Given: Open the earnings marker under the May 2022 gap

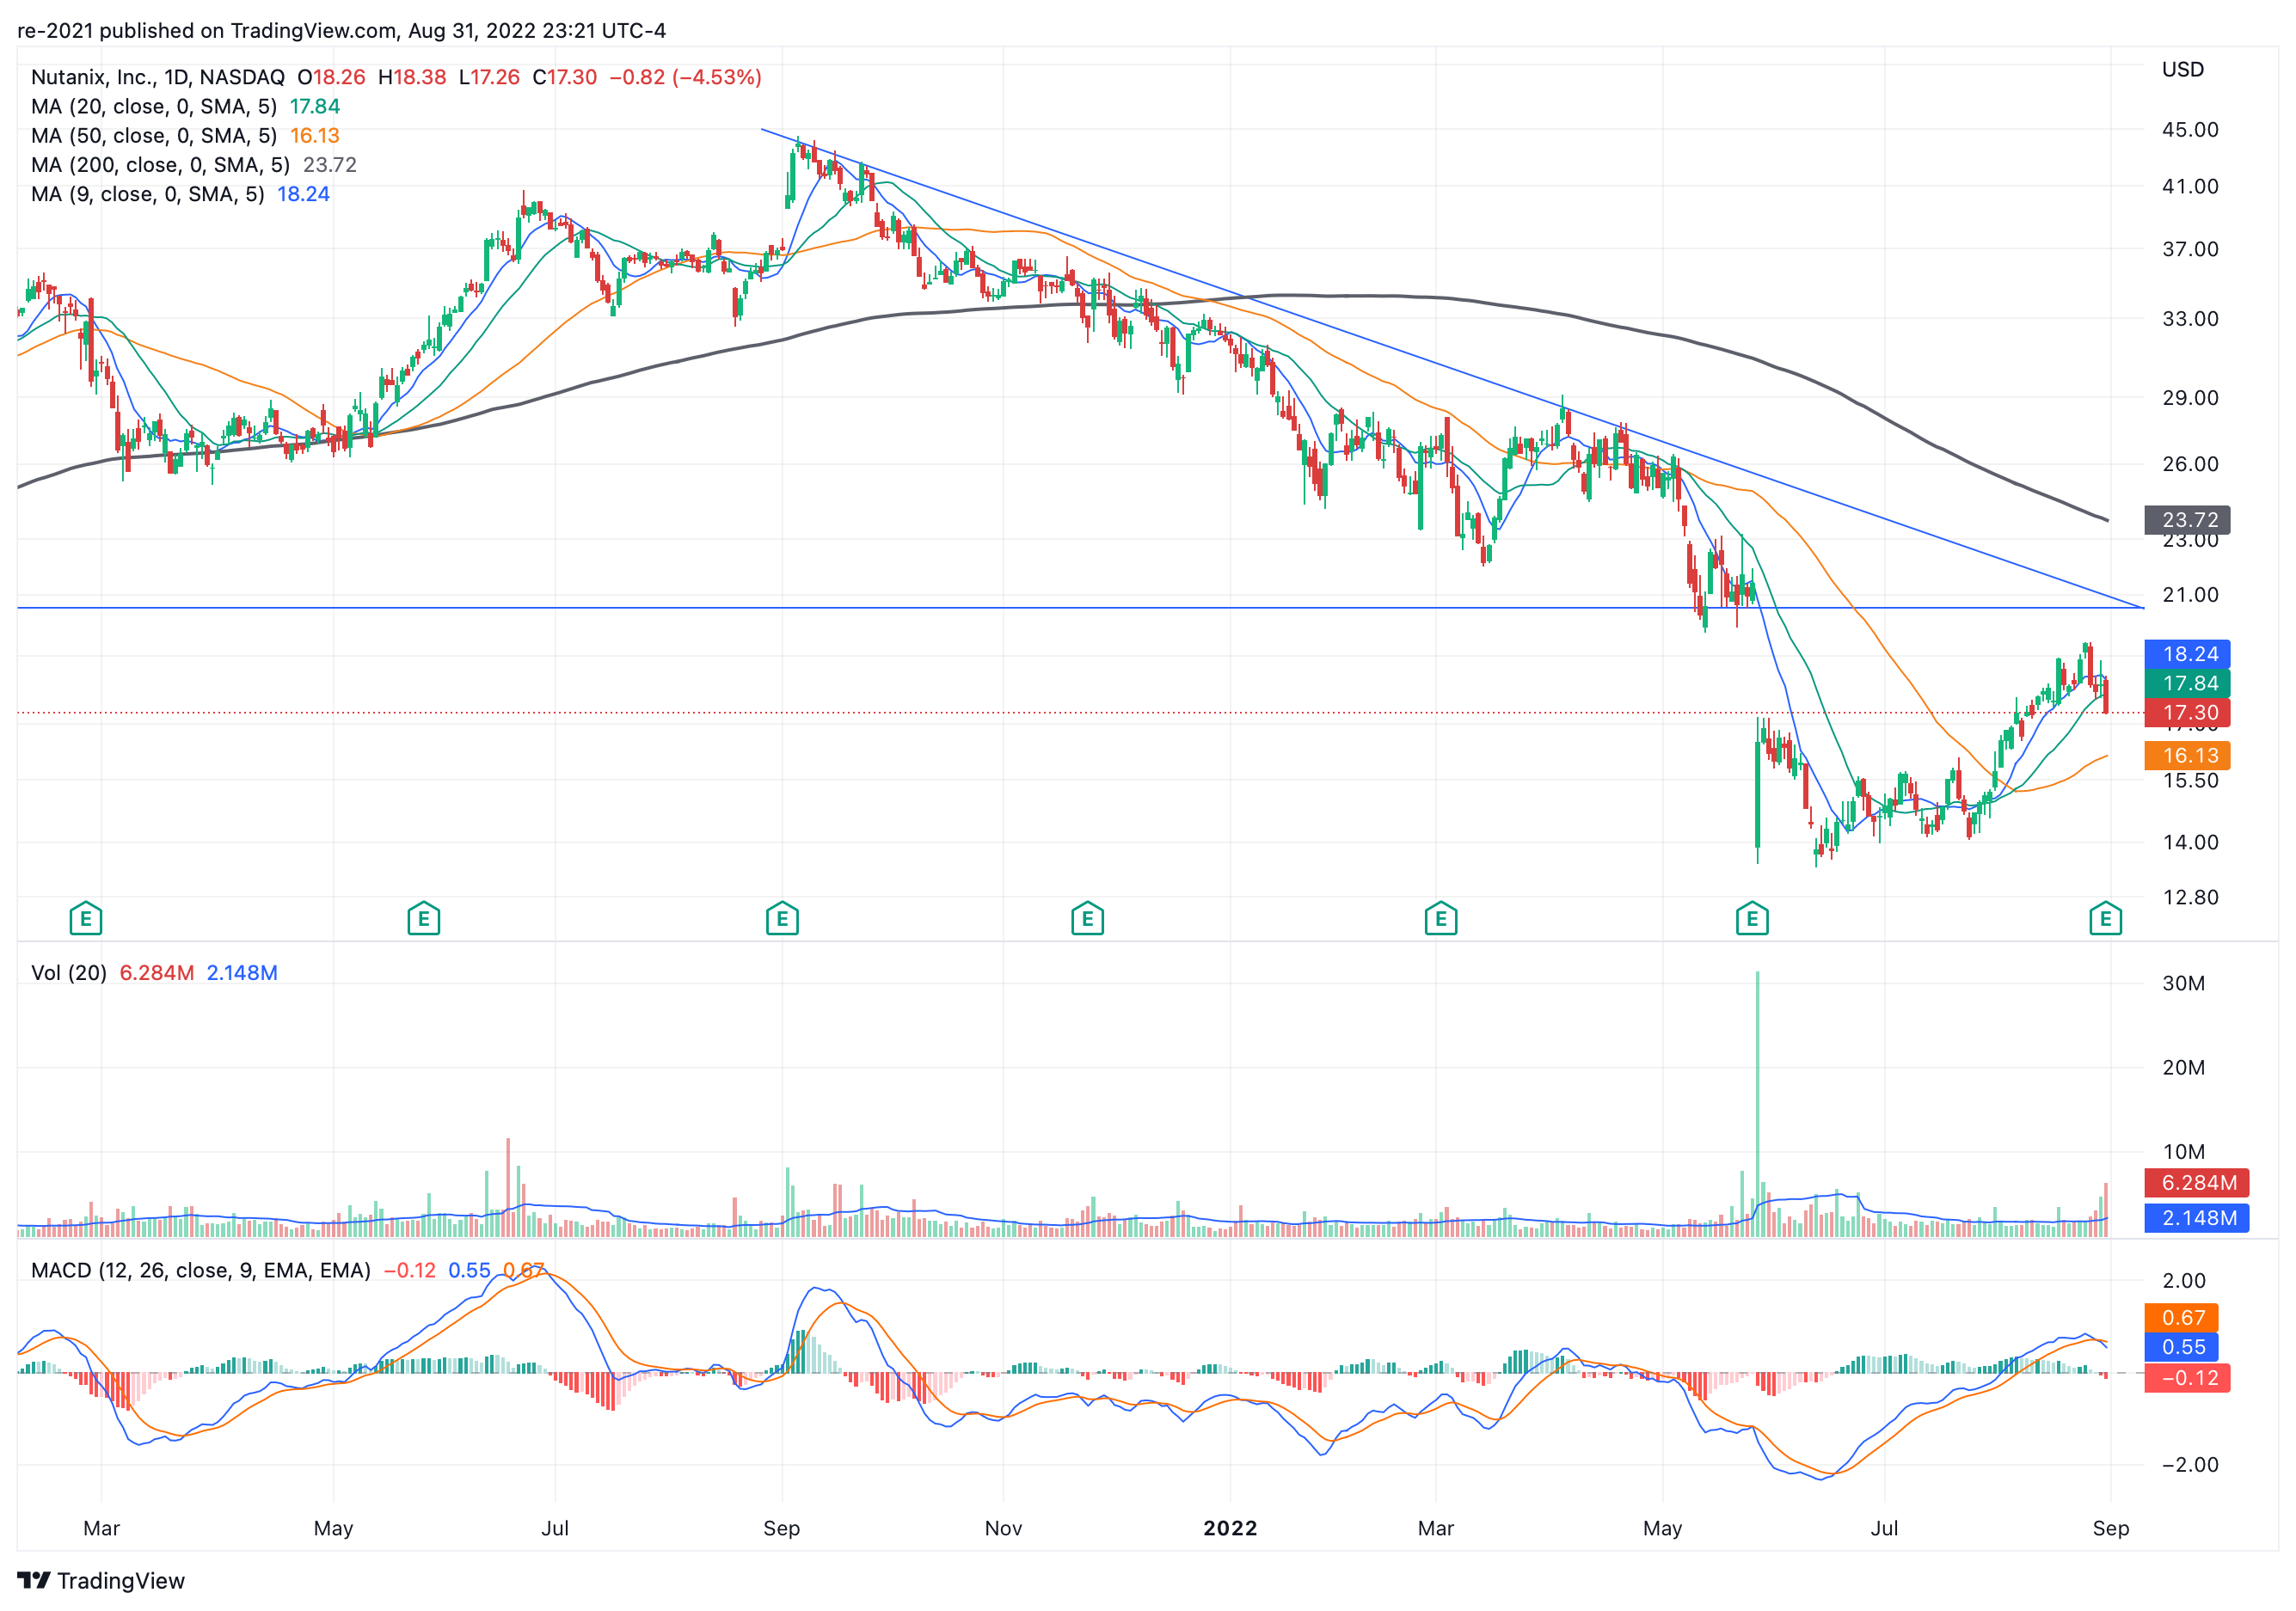Looking at the screenshot, I should click(1752, 918).
